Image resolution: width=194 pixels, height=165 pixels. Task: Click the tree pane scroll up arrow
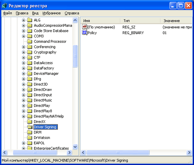click(x=75, y=20)
